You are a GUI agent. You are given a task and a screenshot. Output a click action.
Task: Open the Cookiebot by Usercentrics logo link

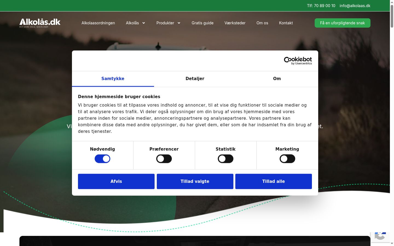298,61
